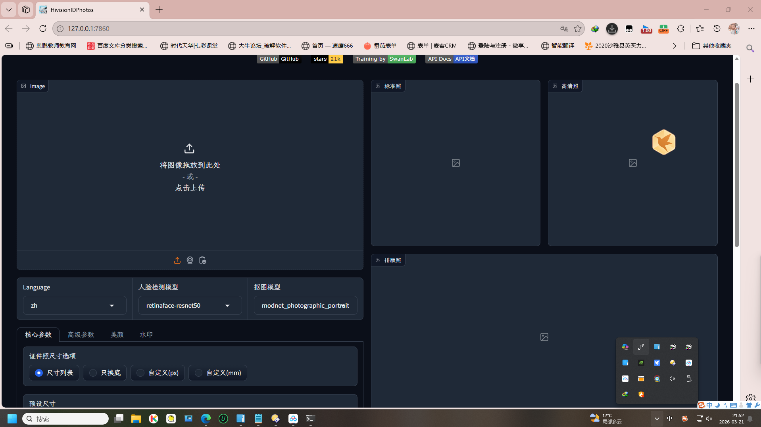Open File Explorer from the taskbar
This screenshot has width=761, height=427.
136,419
